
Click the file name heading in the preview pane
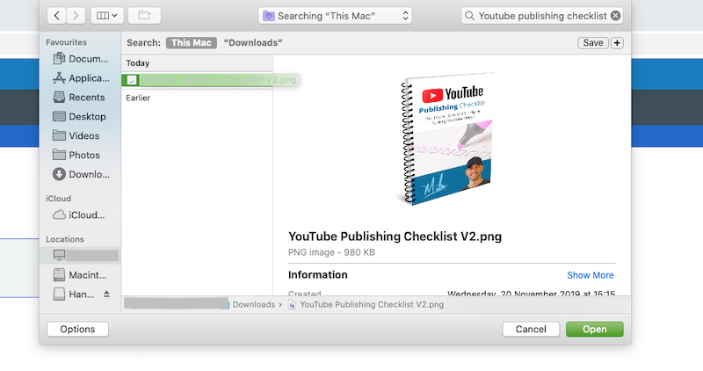tap(395, 236)
